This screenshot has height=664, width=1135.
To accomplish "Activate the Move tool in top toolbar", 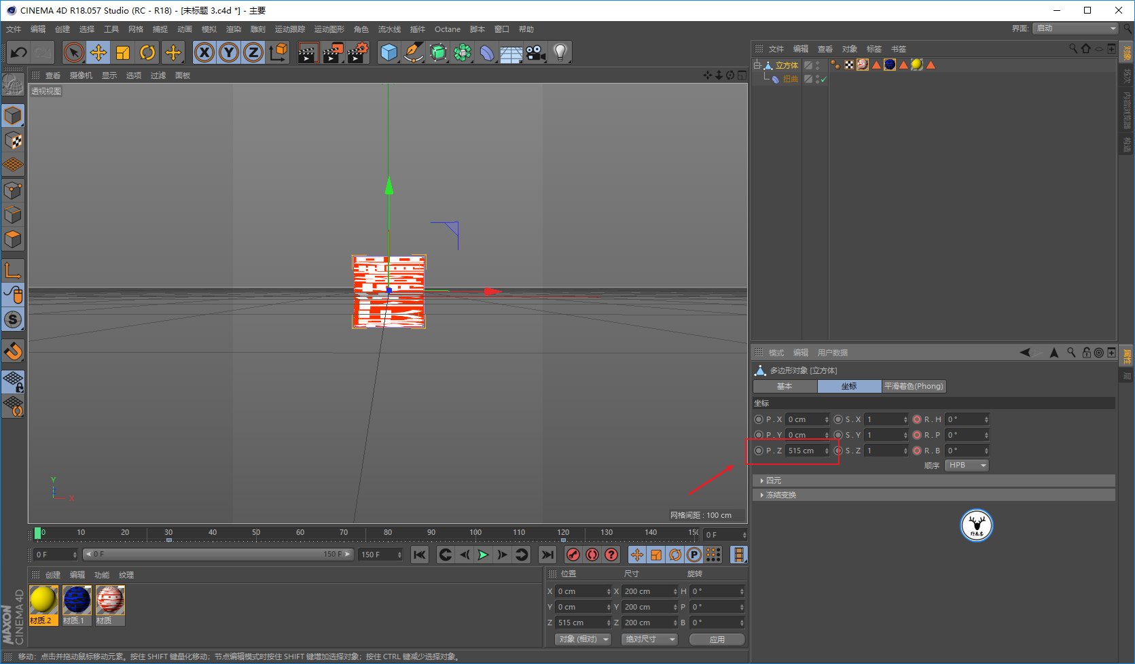I will point(98,52).
